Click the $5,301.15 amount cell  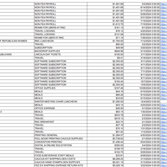click(x=105, y=162)
